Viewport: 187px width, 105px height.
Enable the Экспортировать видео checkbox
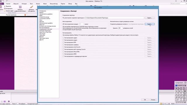[x=63, y=40]
